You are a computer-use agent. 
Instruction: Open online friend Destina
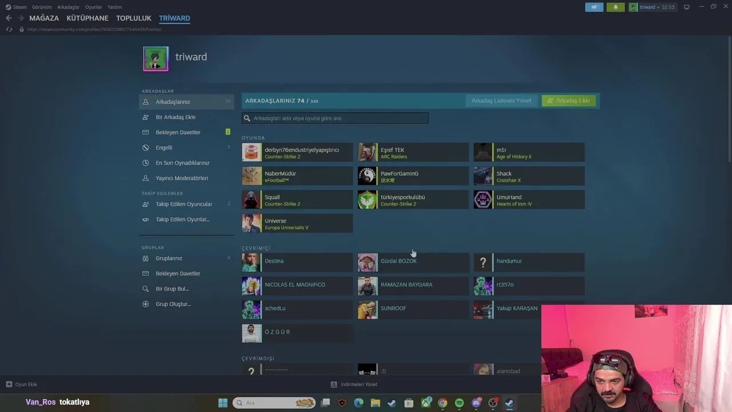[297, 263]
